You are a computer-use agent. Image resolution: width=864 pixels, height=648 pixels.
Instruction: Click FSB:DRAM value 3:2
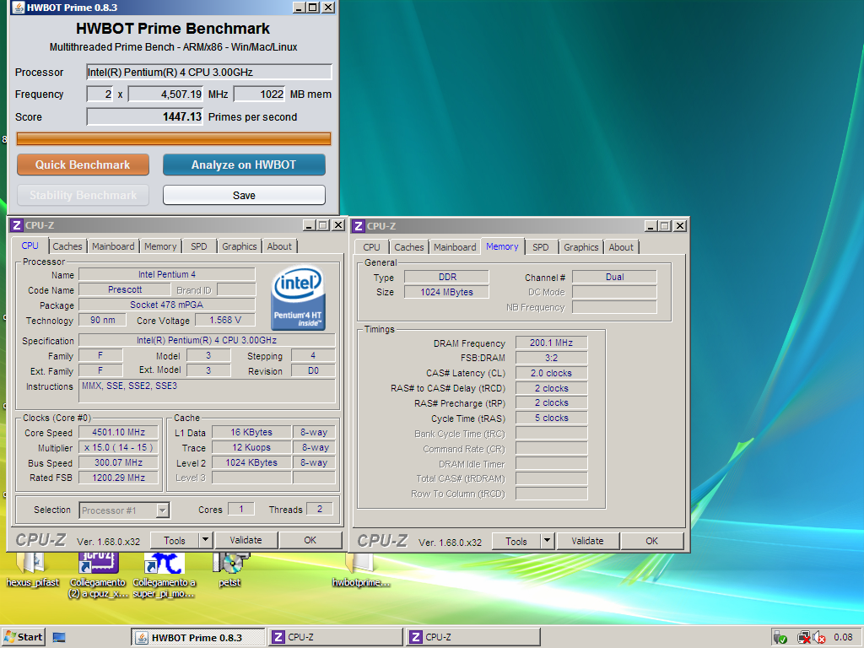pos(551,358)
